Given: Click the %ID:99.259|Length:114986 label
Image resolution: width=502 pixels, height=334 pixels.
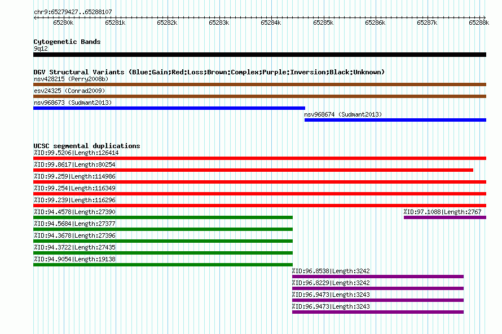Looking at the screenshot, I should [x=74, y=176].
